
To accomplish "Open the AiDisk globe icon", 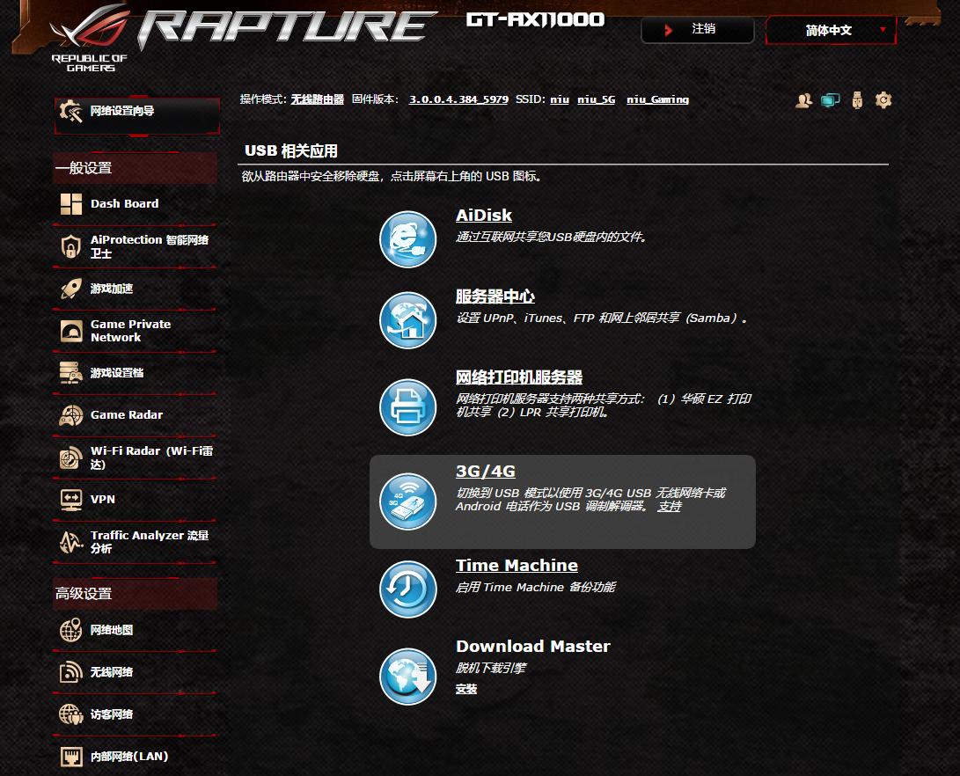I will click(407, 239).
